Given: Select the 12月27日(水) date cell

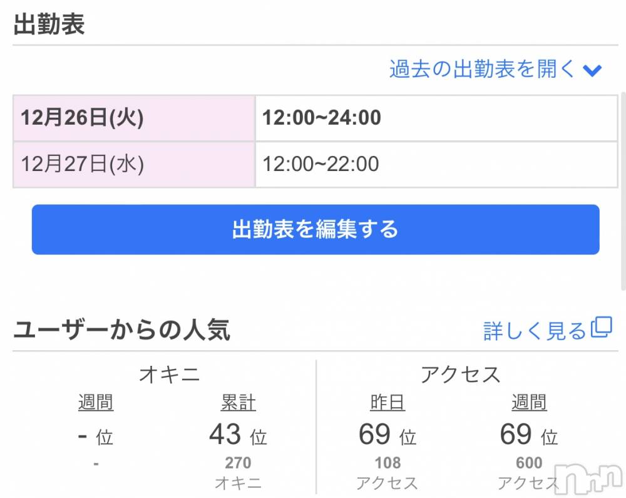Looking at the screenshot, I should coord(134,165).
